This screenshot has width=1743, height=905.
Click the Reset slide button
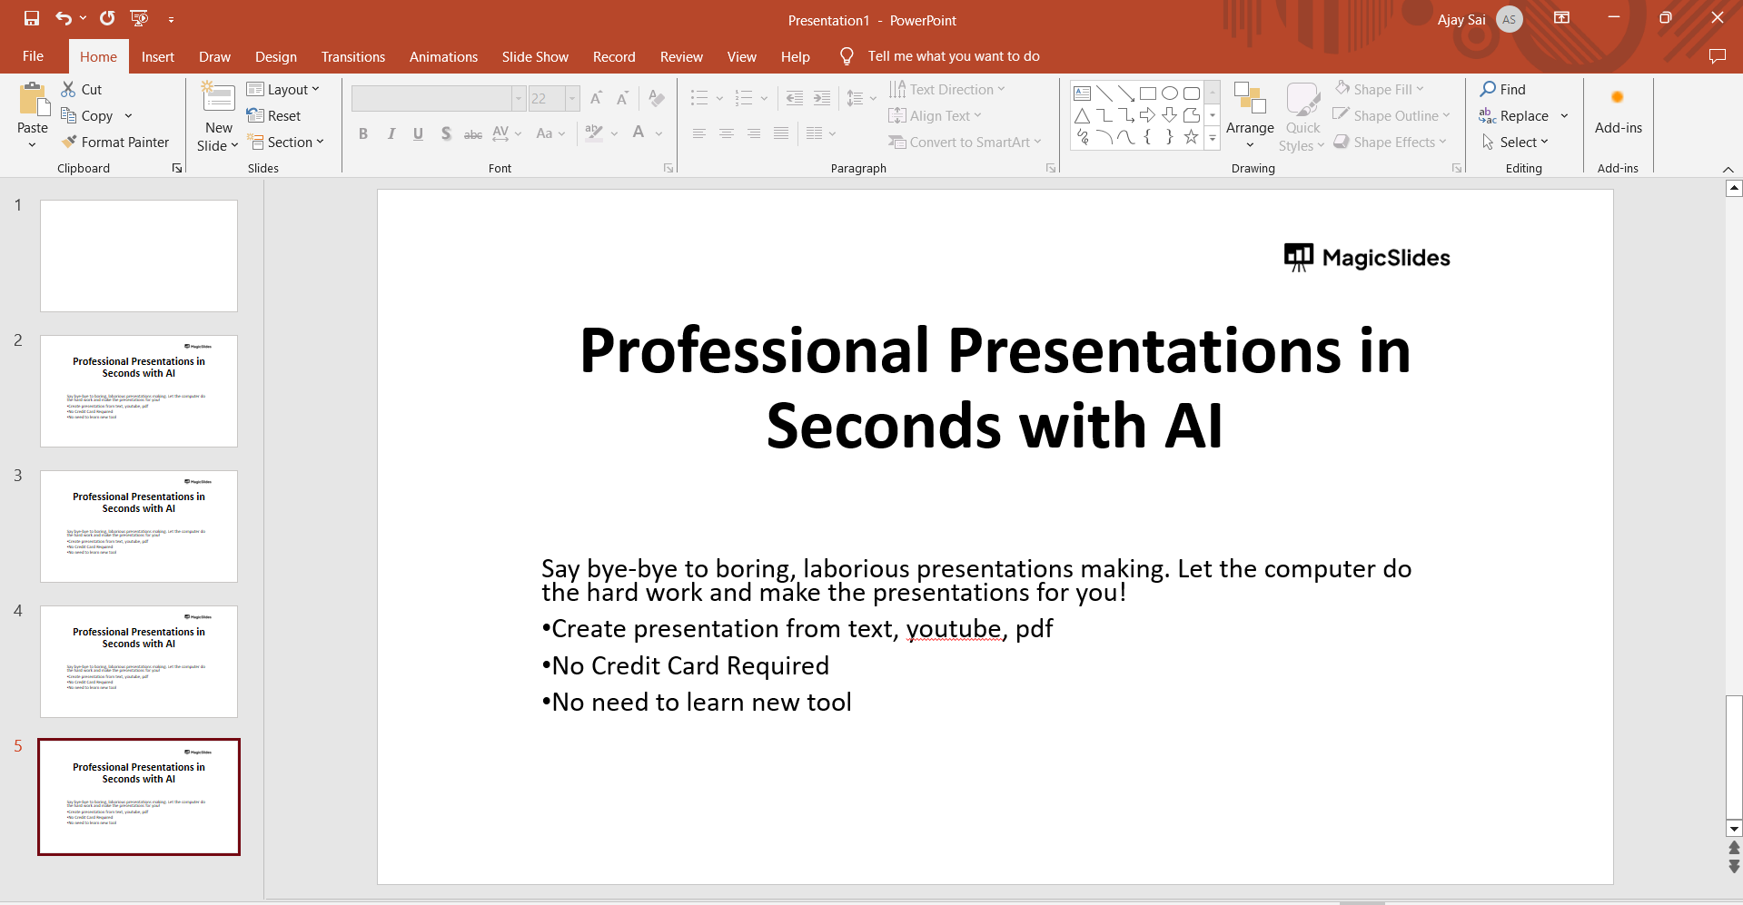(274, 116)
